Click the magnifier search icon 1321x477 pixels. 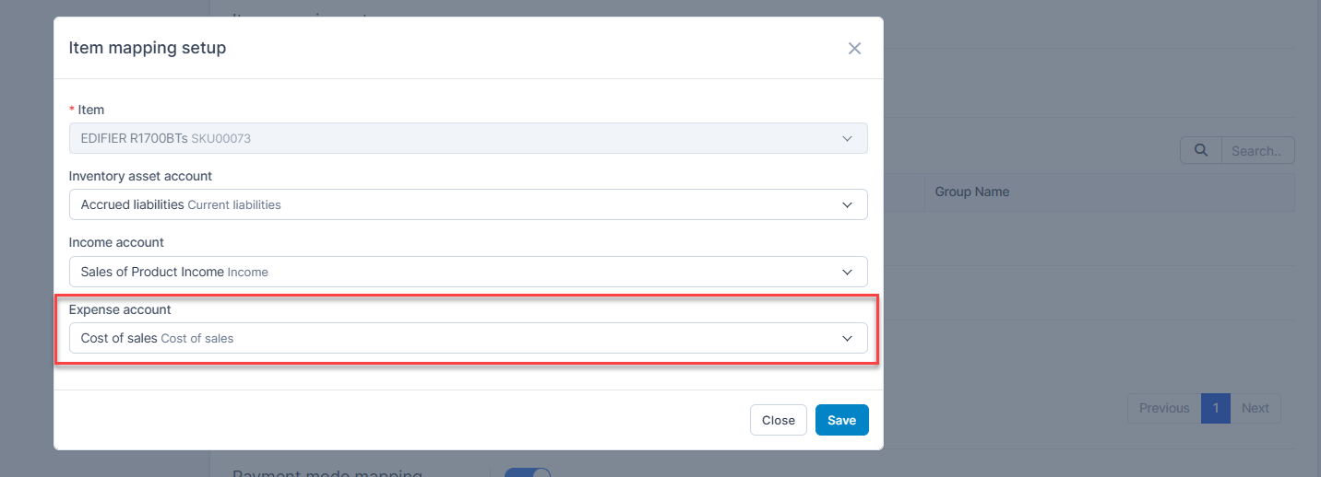coord(1200,150)
